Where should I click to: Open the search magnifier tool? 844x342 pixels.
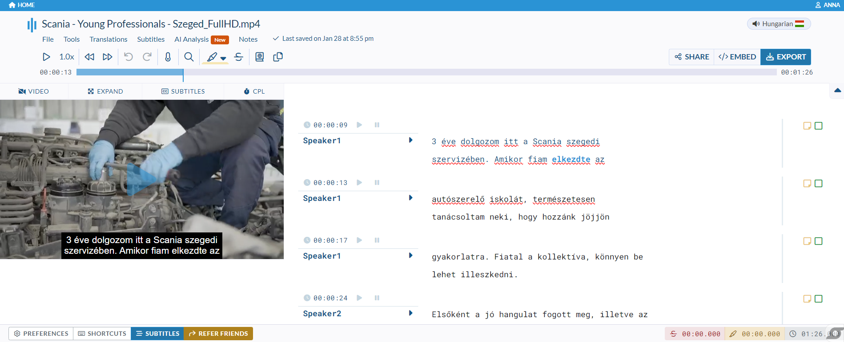pyautogui.click(x=189, y=57)
